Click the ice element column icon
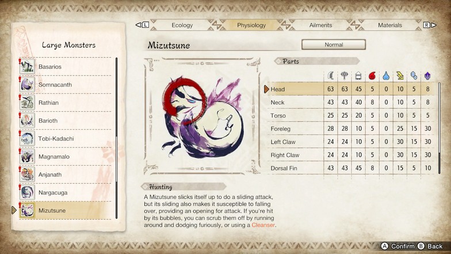 point(414,76)
